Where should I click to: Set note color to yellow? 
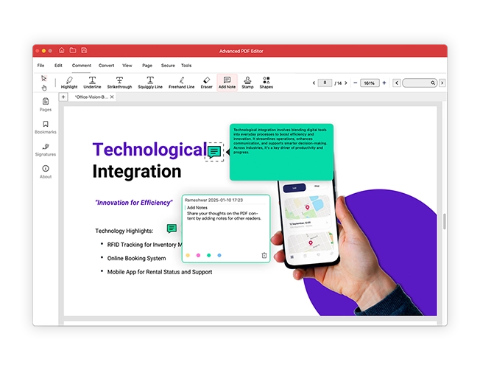click(188, 255)
